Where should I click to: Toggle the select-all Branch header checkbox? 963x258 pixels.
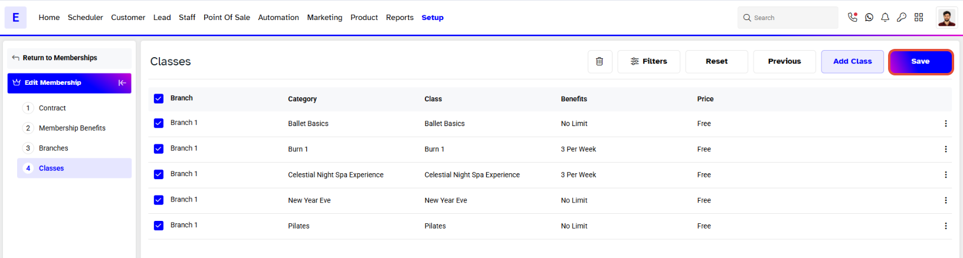pyautogui.click(x=159, y=98)
